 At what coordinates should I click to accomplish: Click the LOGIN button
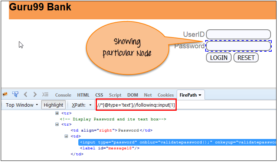(219, 58)
